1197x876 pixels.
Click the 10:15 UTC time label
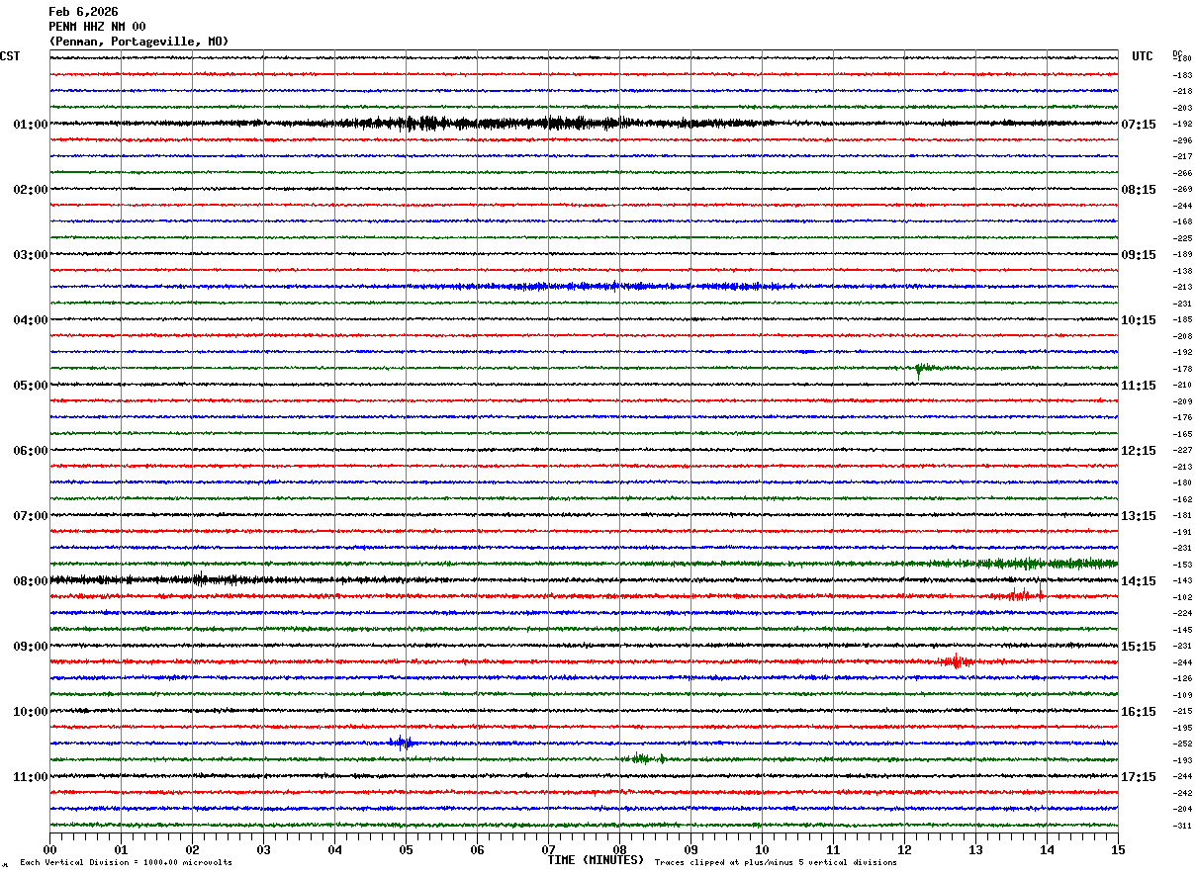click(1139, 320)
